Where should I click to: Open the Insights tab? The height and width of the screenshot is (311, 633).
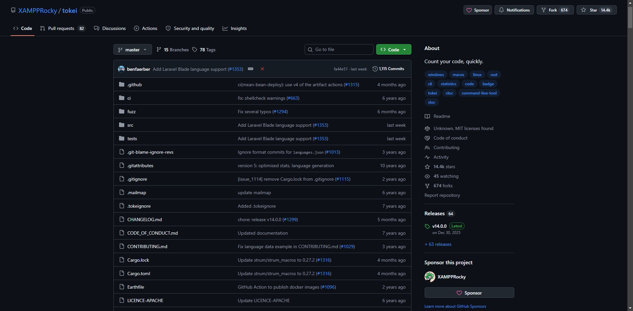[x=235, y=28]
